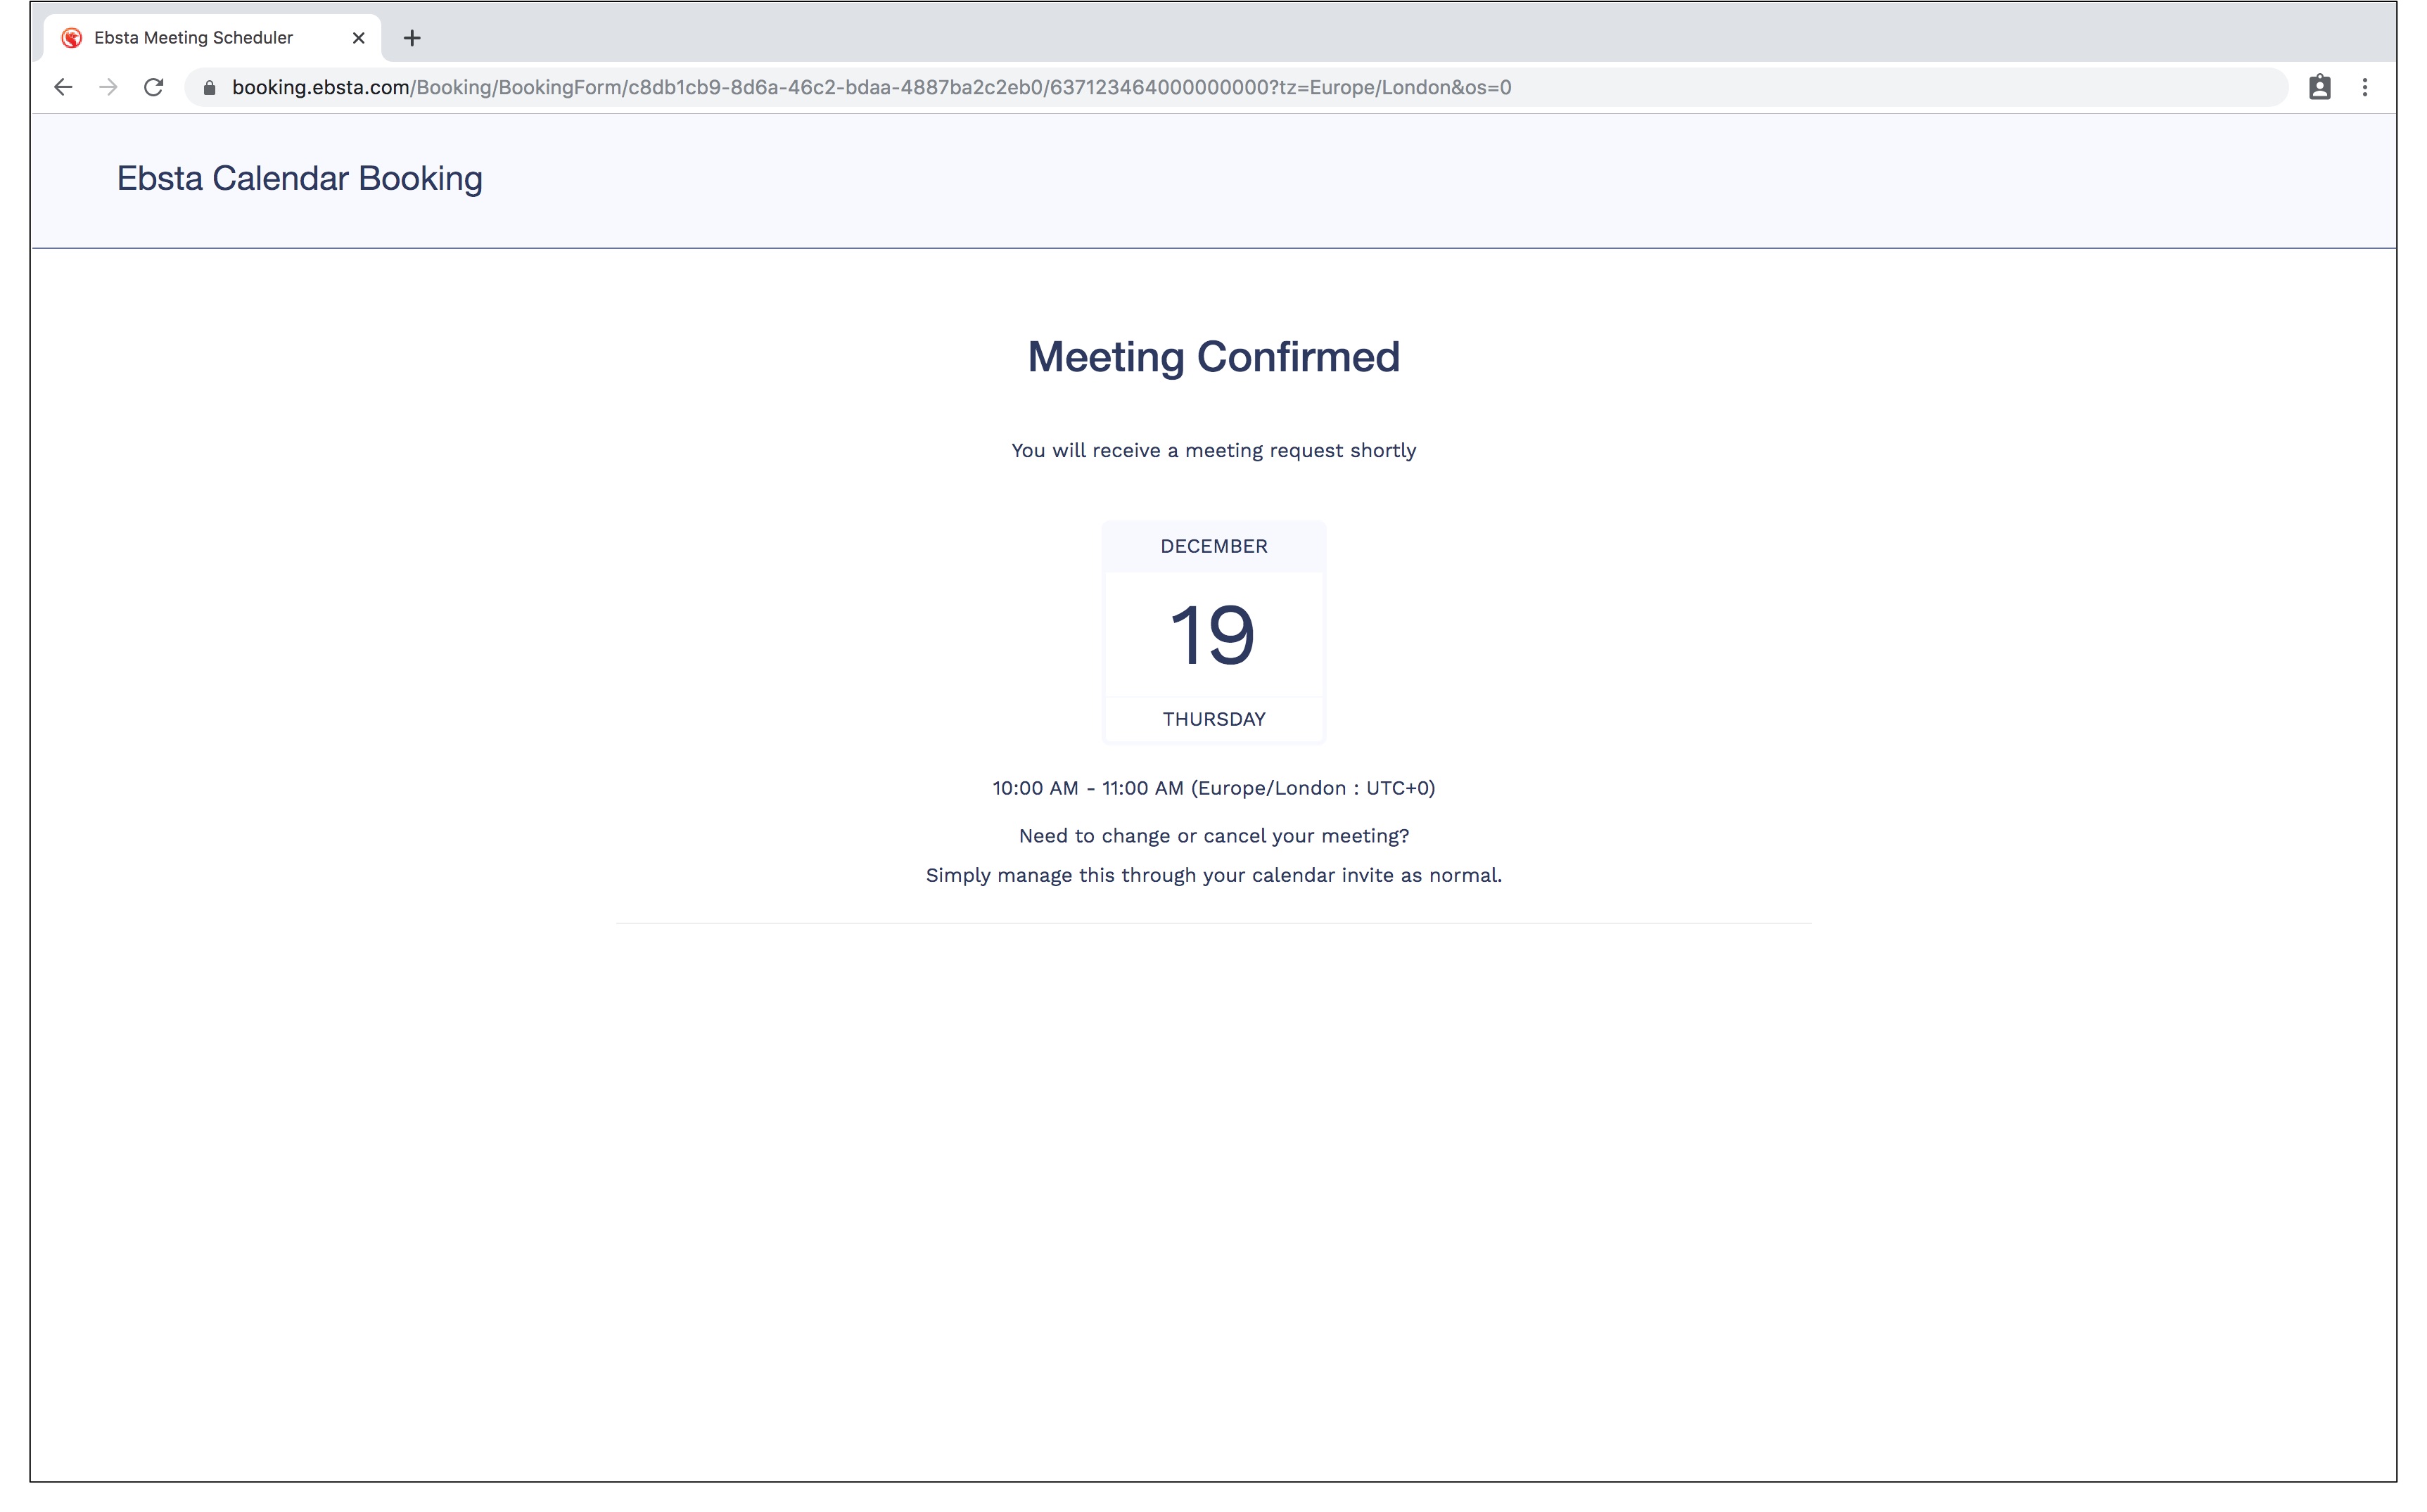Screen dimensions: 2427x1512
Task: Close the Ebsta Meeting Scheduler tab
Action: pos(358,38)
